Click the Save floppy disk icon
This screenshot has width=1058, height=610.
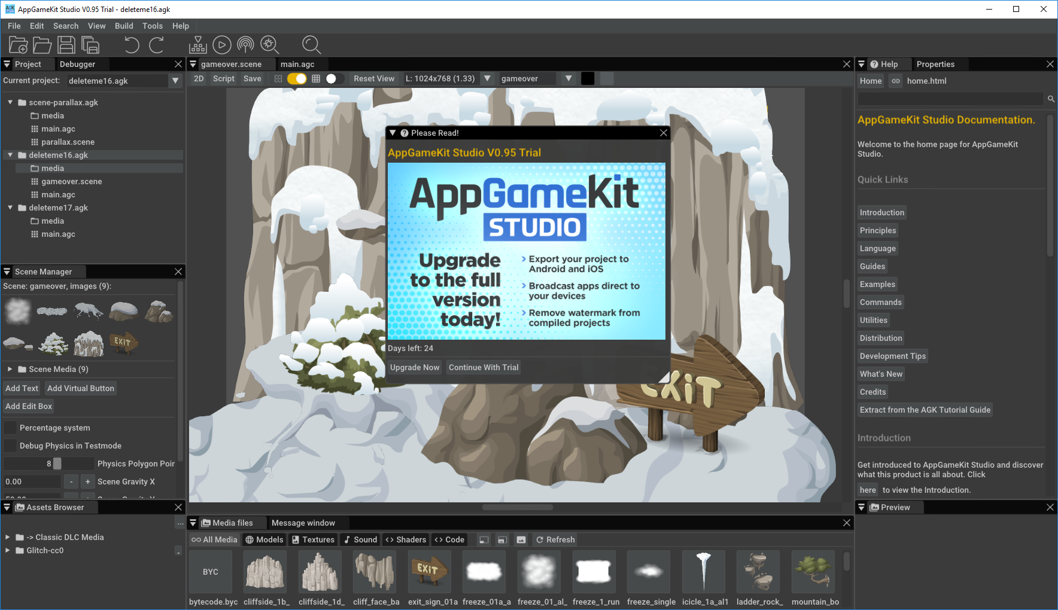[66, 45]
